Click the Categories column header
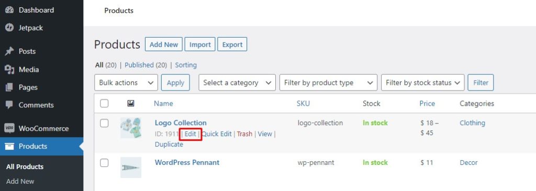The width and height of the screenshot is (536, 191). (477, 103)
